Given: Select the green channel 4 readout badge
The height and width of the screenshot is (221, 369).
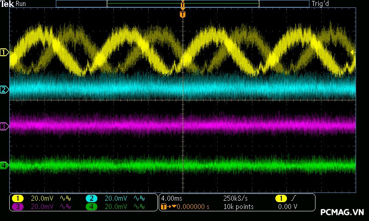Looking at the screenshot, I should point(91,207).
